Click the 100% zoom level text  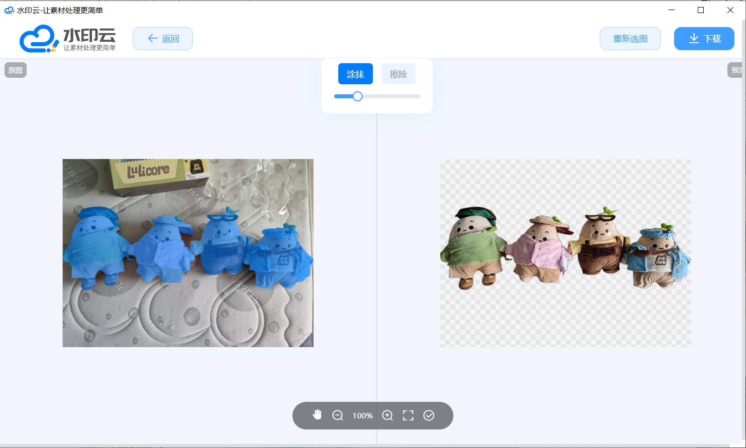click(x=362, y=416)
